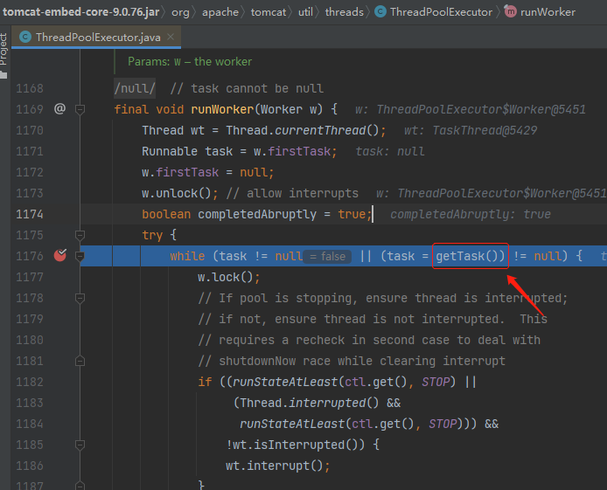Click wt.isInterrupted() on line 1185
This screenshot has height=490, width=607.
click(x=299, y=445)
